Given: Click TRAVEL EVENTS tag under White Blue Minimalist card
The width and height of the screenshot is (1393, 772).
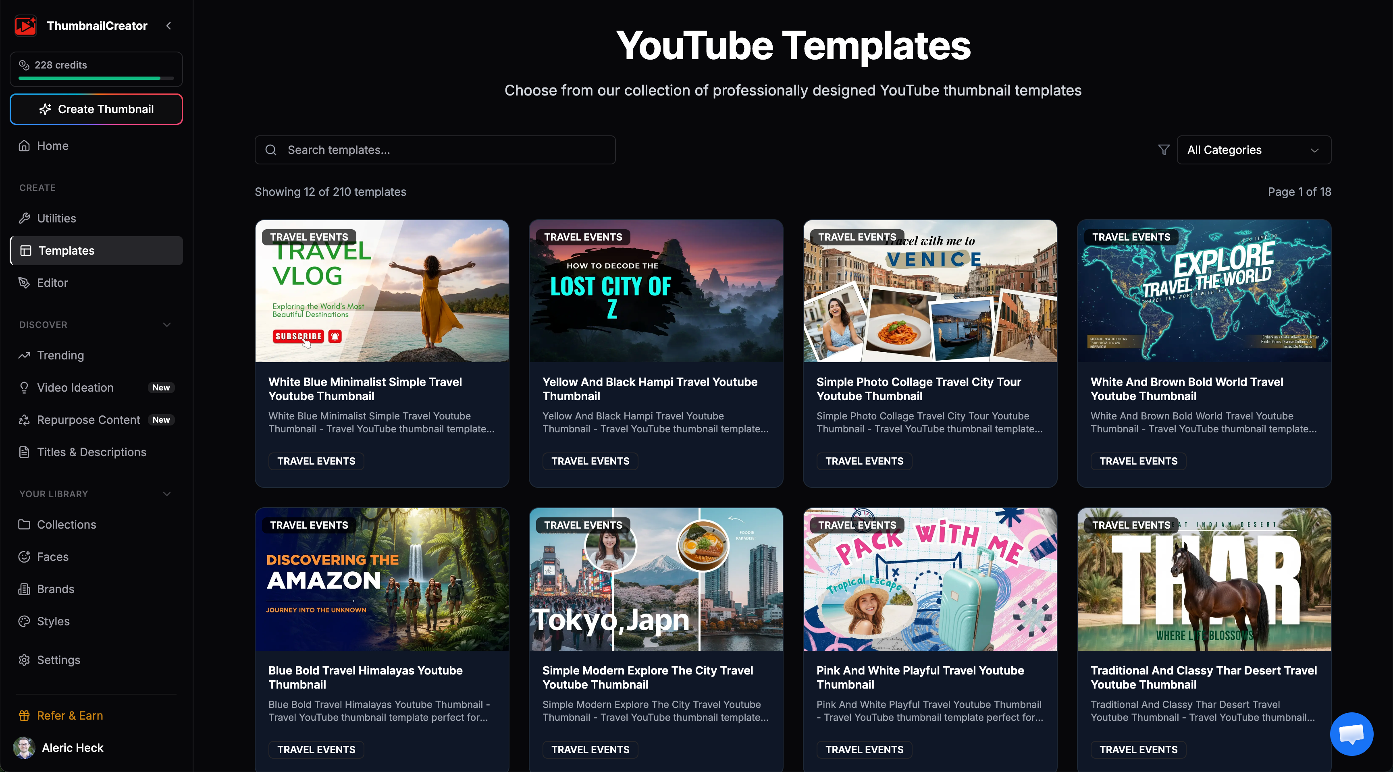Looking at the screenshot, I should [x=316, y=461].
